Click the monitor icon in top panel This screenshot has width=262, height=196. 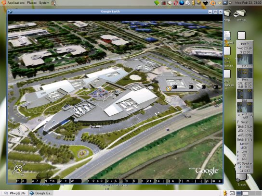(x=225, y=3)
